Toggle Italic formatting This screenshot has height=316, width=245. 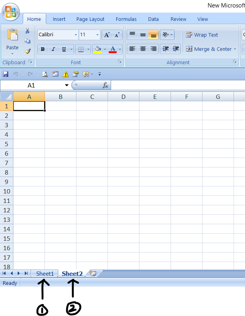pos(53,49)
